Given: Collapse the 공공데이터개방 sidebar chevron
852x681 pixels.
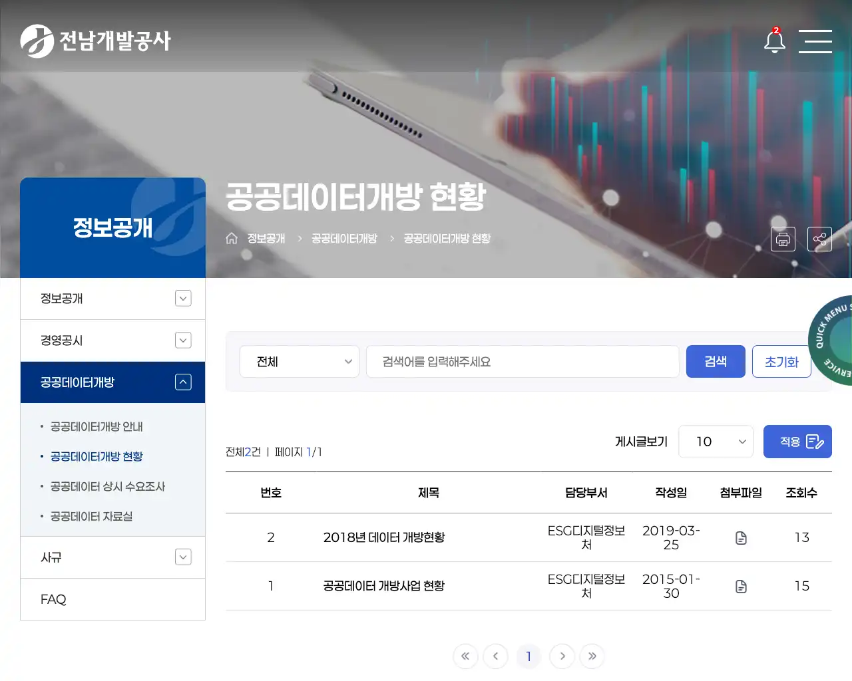Looking at the screenshot, I should pyautogui.click(x=183, y=382).
